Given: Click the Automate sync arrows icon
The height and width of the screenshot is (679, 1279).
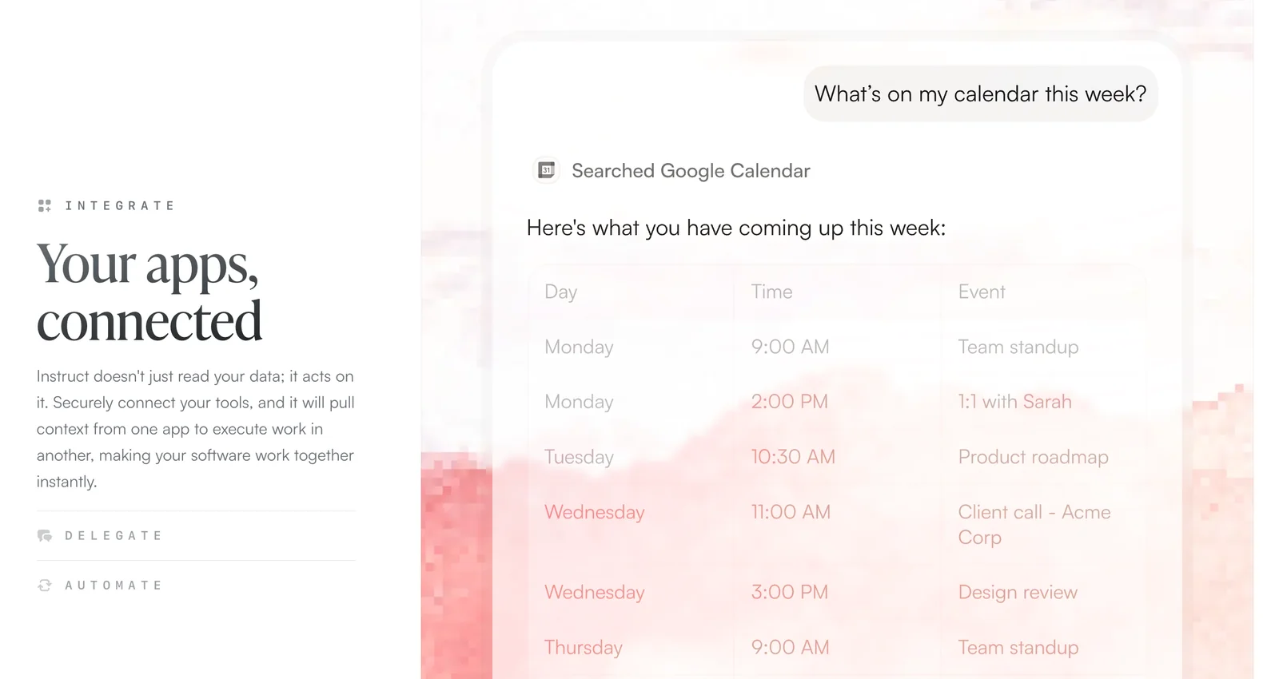Looking at the screenshot, I should [x=46, y=585].
